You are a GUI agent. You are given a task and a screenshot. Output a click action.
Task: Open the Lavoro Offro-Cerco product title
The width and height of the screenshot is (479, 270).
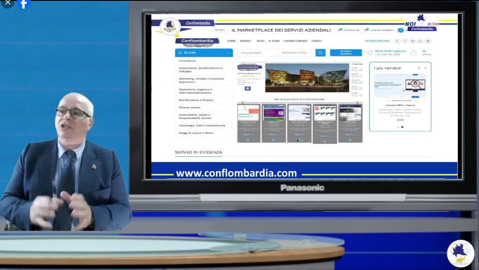(400, 105)
